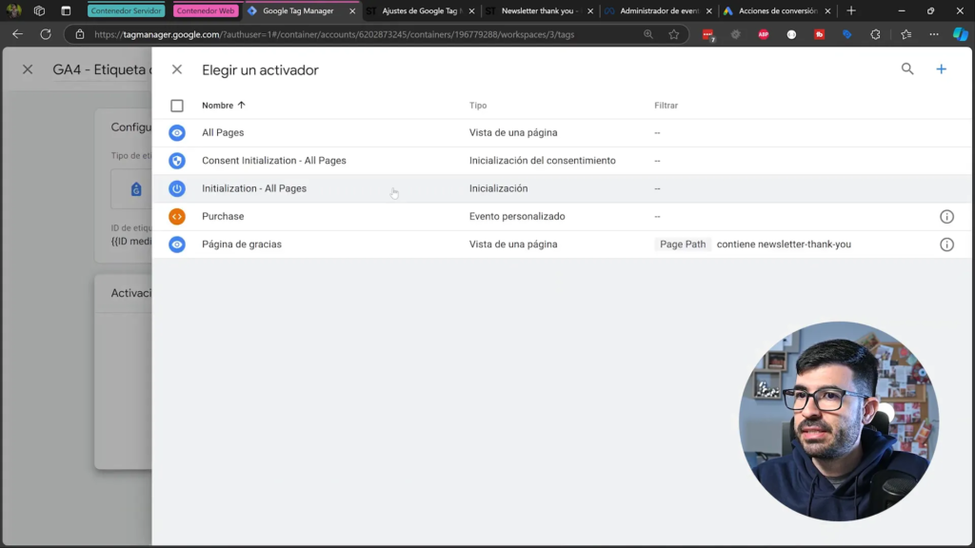Screen dimensions: 975x548
Task: Click the Purchase custom event icon
Action: pyautogui.click(x=176, y=217)
